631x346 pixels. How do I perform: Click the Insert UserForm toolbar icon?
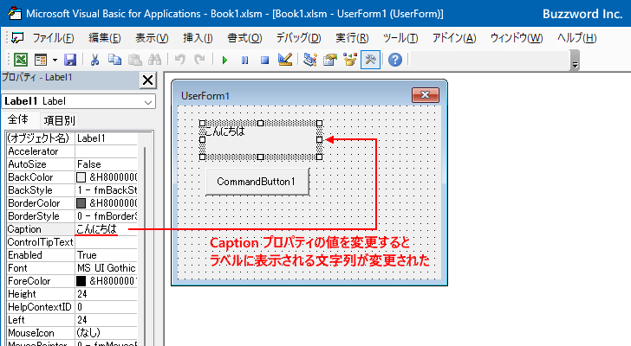[x=41, y=61]
